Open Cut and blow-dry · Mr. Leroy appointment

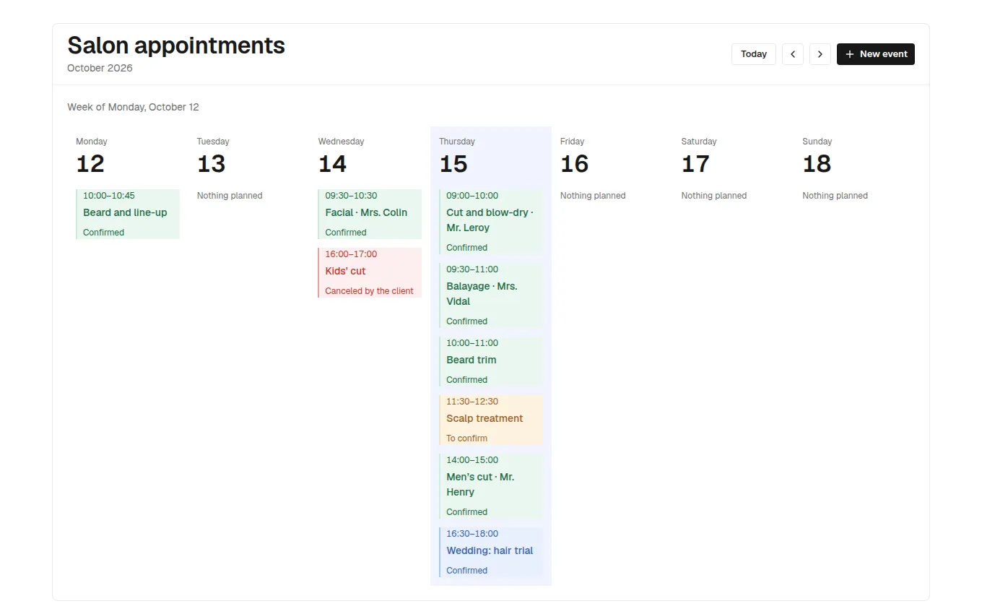click(491, 222)
